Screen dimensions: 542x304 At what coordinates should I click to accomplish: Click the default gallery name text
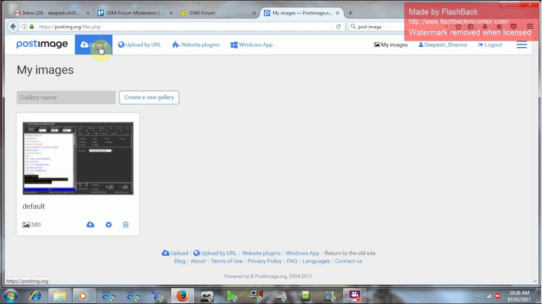point(33,206)
